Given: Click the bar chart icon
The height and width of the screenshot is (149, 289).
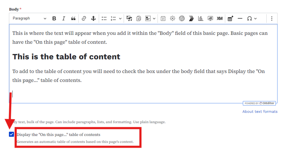Looking at the screenshot, I should tap(201, 19).
